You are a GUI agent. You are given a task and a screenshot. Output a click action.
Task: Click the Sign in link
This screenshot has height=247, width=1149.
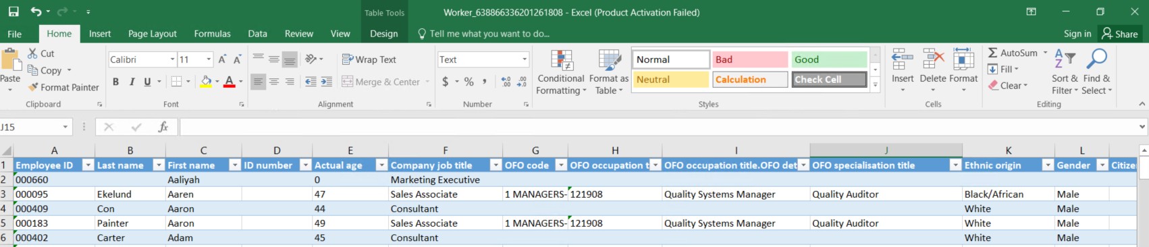pos(1077,34)
